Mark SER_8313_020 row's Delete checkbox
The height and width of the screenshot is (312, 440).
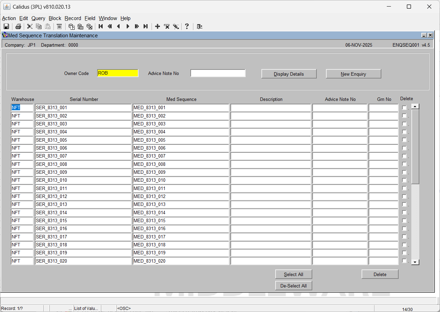pyautogui.click(x=404, y=261)
